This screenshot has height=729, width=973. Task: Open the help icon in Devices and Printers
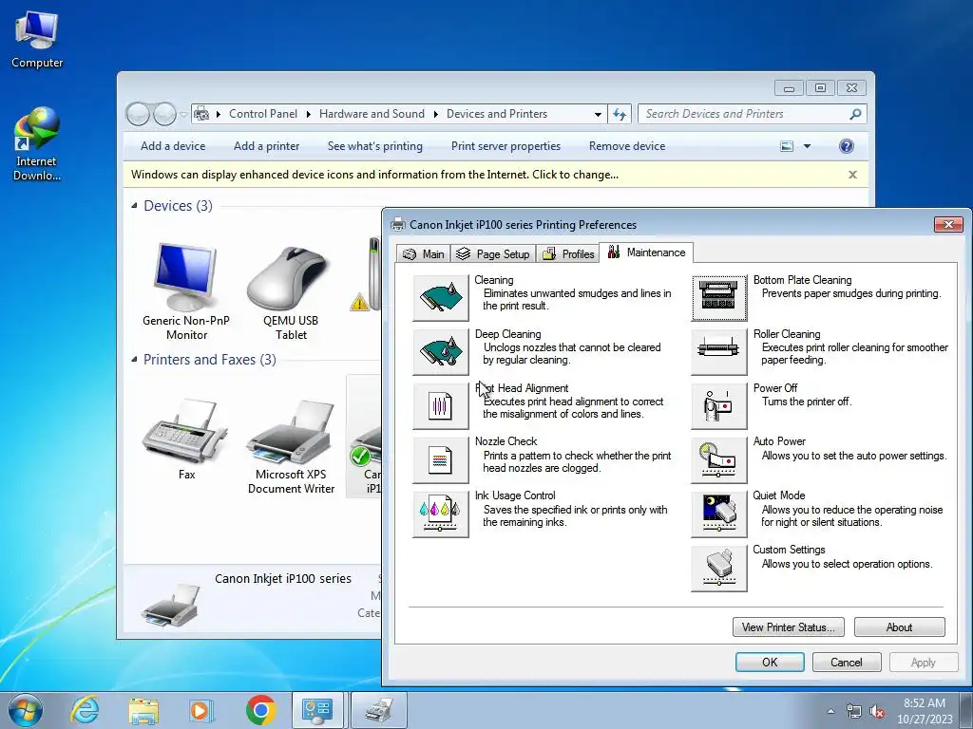(x=847, y=146)
